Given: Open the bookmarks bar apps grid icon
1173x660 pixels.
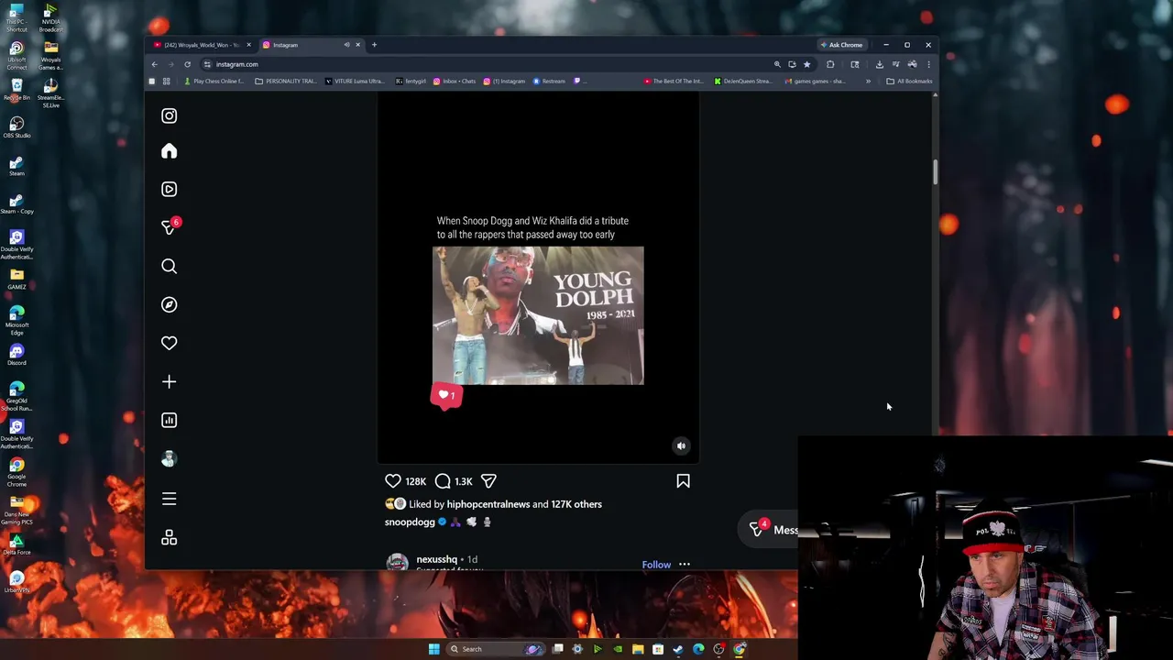Looking at the screenshot, I should [x=166, y=81].
